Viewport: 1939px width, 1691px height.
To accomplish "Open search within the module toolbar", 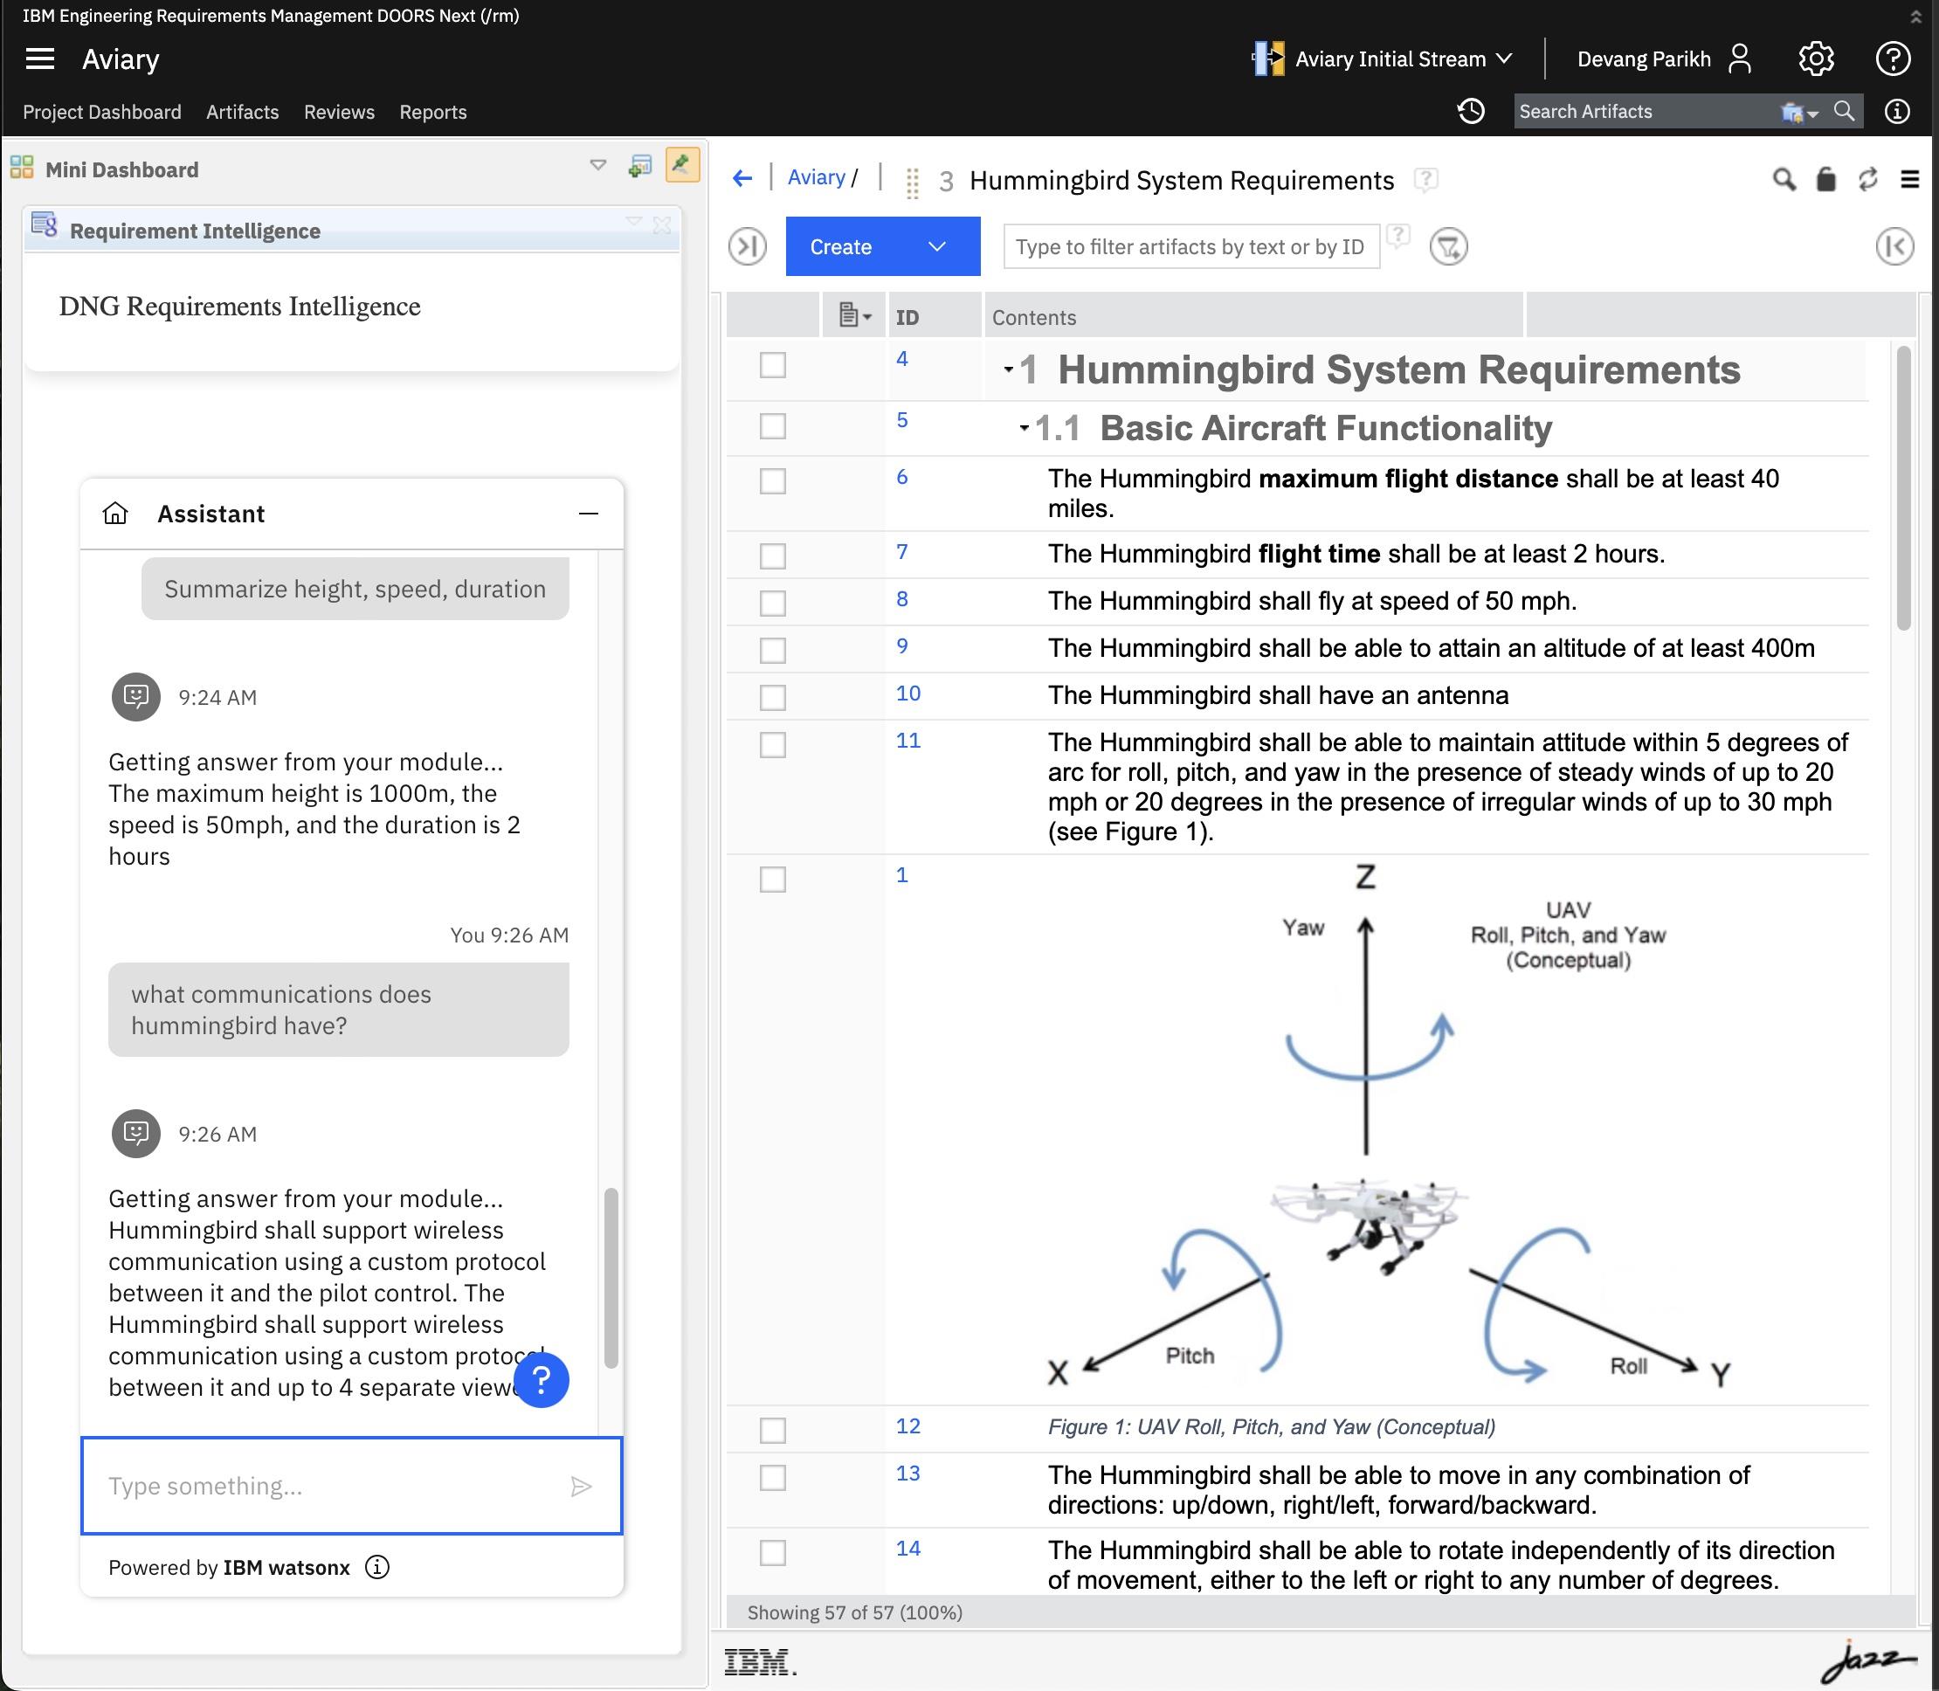I will pyautogui.click(x=1784, y=179).
